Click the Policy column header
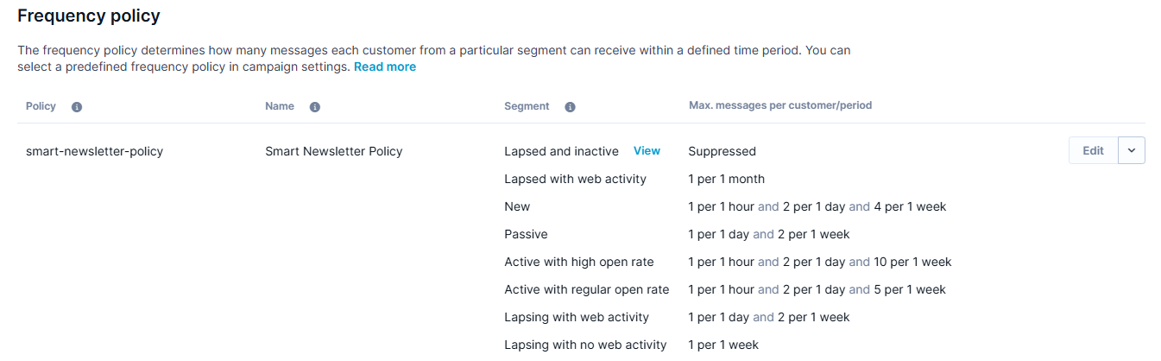The width and height of the screenshot is (1161, 361). coord(41,106)
